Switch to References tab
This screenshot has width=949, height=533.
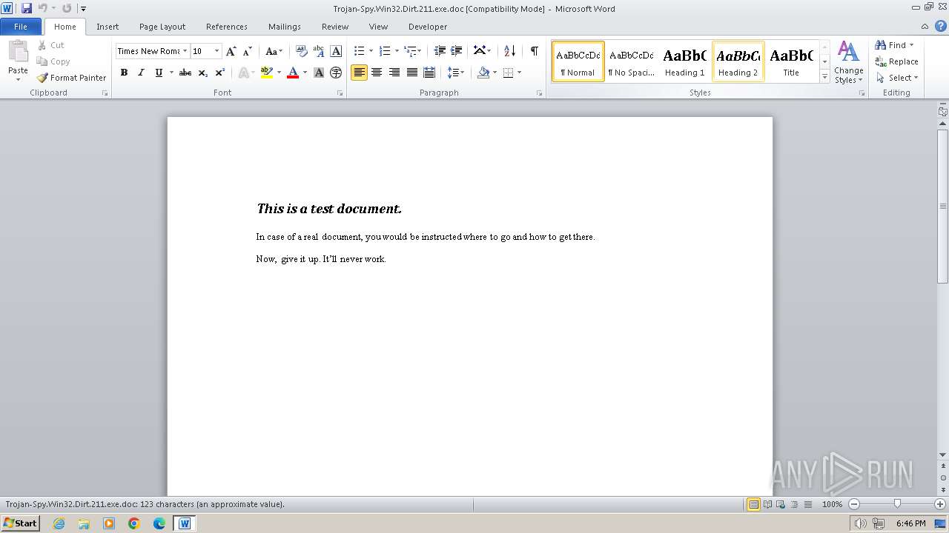point(227,27)
